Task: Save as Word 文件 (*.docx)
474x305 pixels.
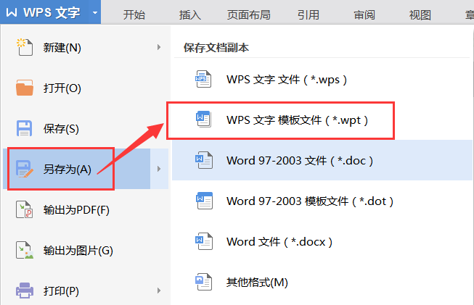Action: click(x=322, y=241)
